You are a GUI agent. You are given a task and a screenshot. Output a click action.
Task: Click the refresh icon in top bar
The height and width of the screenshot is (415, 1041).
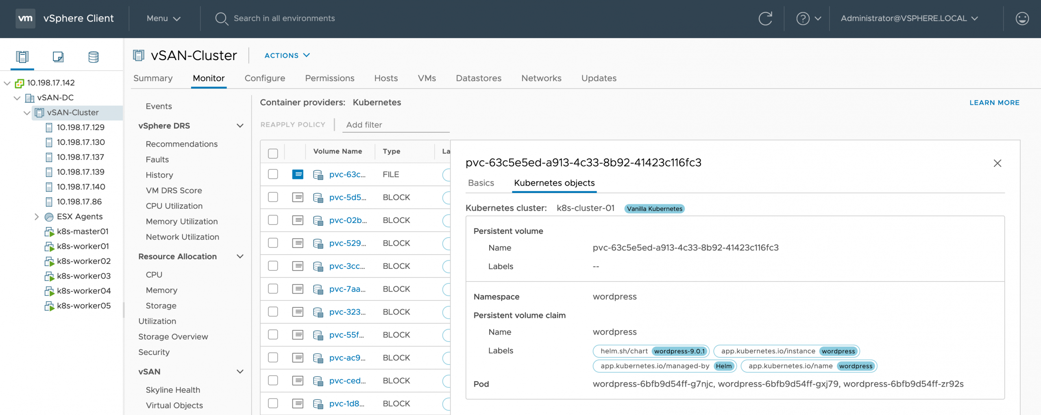coord(765,18)
